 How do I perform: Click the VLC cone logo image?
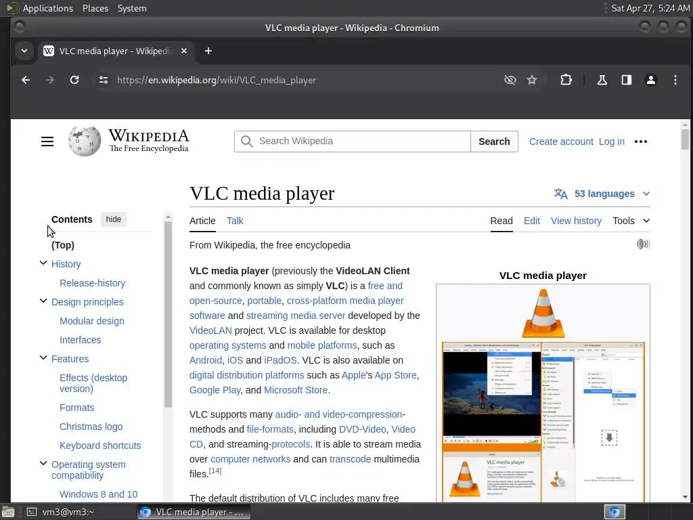(543, 313)
